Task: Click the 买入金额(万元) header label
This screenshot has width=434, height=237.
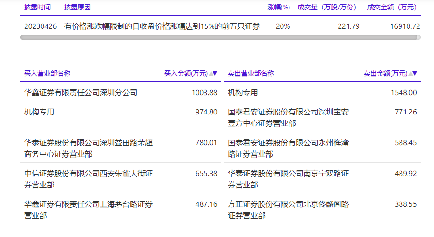Action: pyautogui.click(x=186, y=73)
